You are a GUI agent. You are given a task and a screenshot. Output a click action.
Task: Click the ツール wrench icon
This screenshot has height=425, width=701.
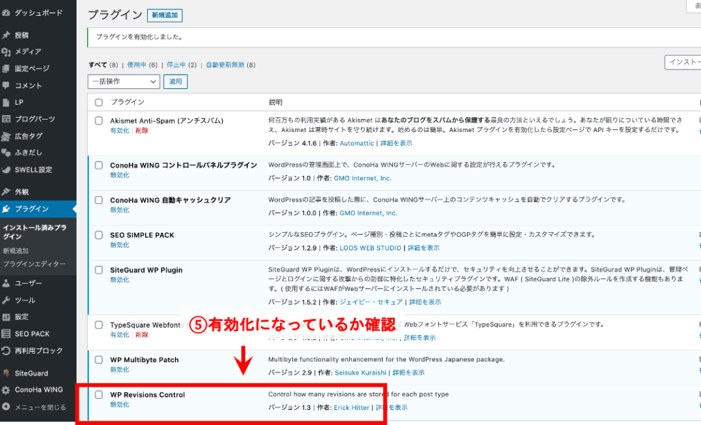coord(5,300)
